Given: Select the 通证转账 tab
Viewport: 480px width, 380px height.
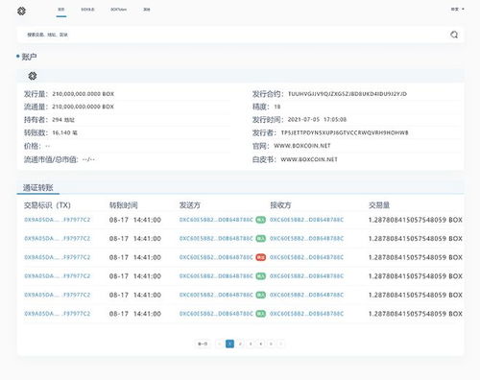Looking at the screenshot, I should (38, 188).
